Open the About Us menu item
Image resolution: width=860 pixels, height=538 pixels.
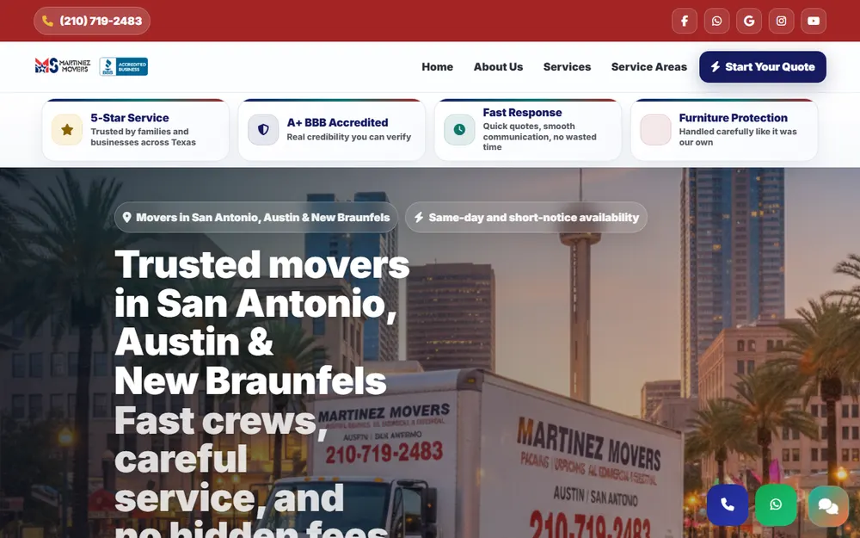498,67
